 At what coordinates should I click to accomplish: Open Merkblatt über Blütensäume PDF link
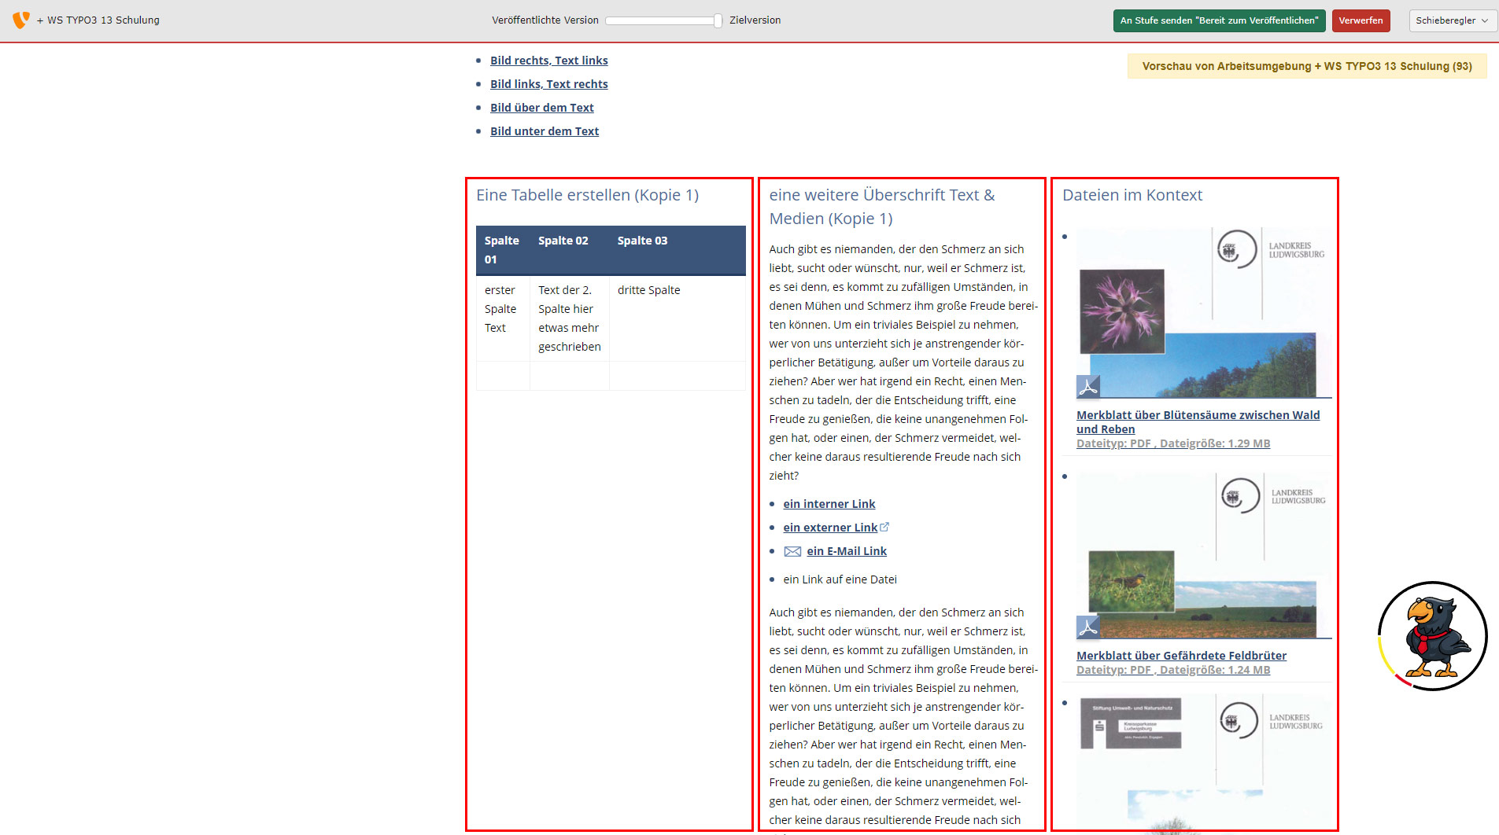pyautogui.click(x=1198, y=415)
